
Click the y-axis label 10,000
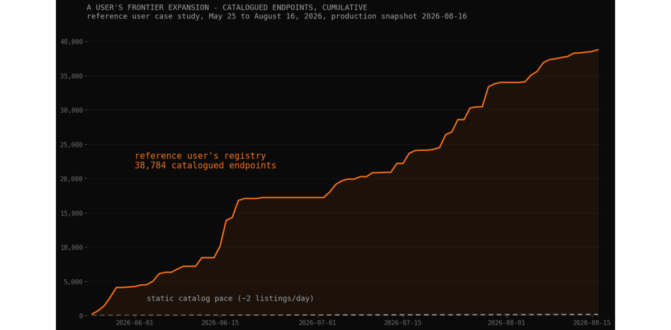click(72, 247)
